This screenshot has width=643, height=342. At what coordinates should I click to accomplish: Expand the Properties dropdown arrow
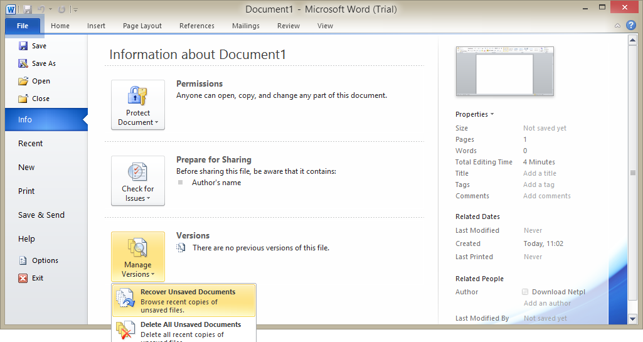point(492,114)
